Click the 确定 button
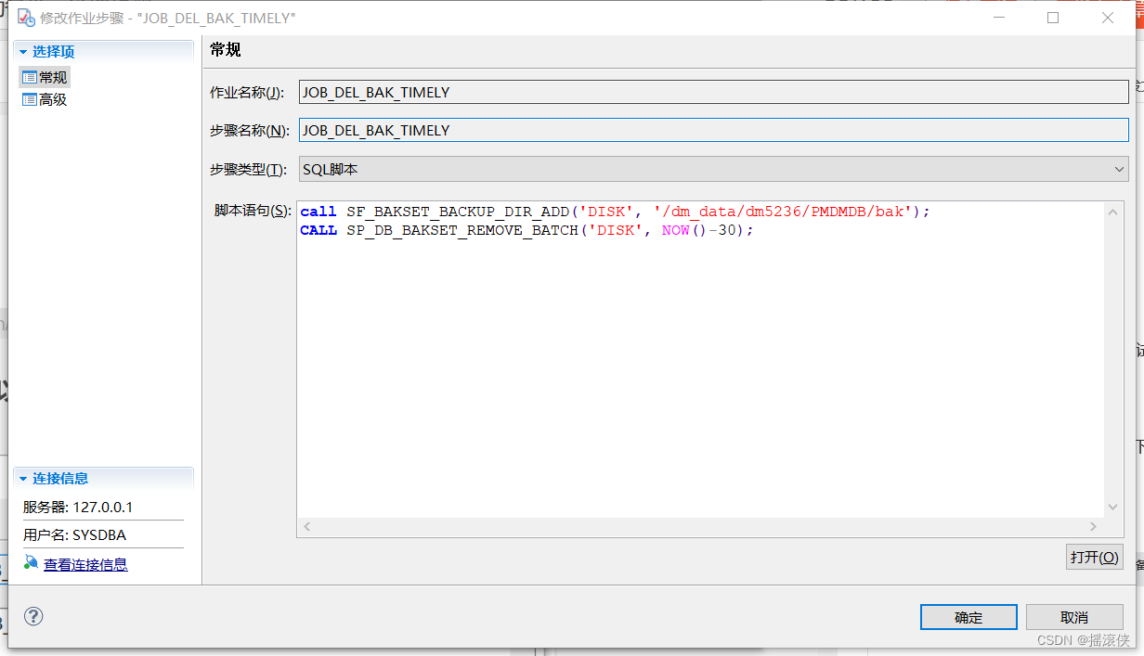The image size is (1144, 656). (x=968, y=617)
